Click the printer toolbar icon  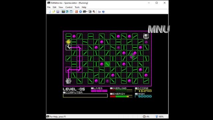pos(99,12)
